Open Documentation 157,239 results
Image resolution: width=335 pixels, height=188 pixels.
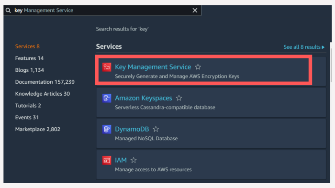45,82
